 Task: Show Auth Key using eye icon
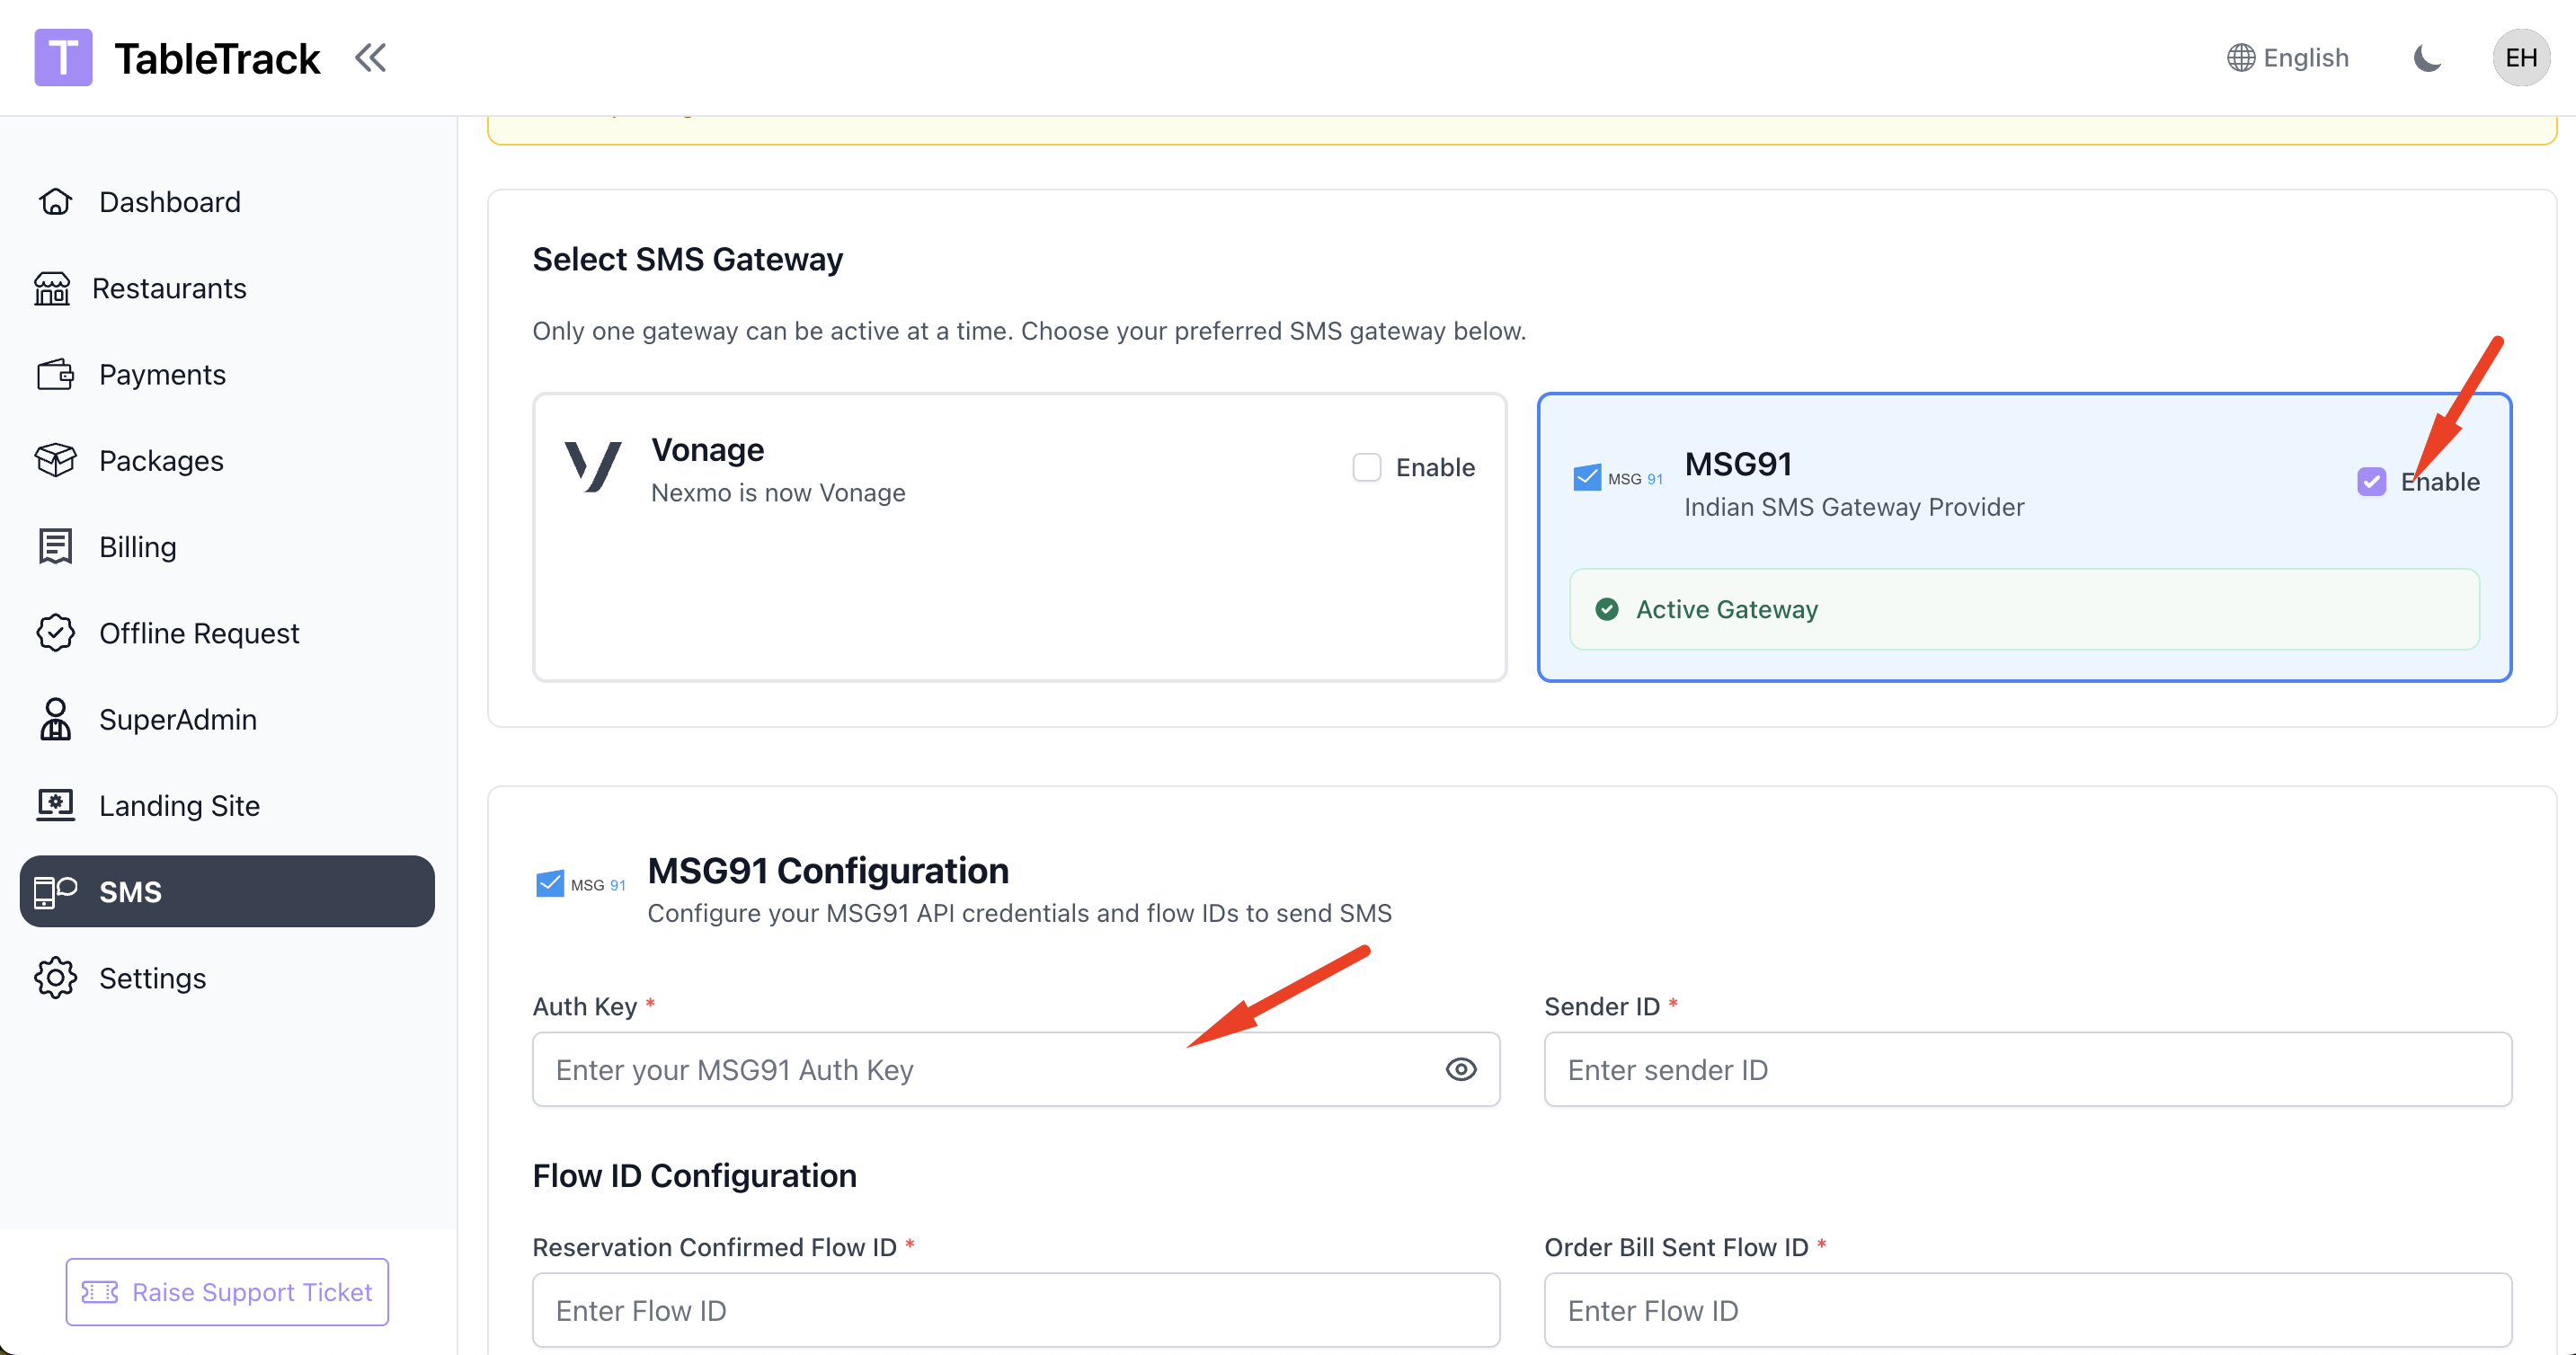coord(1460,1070)
